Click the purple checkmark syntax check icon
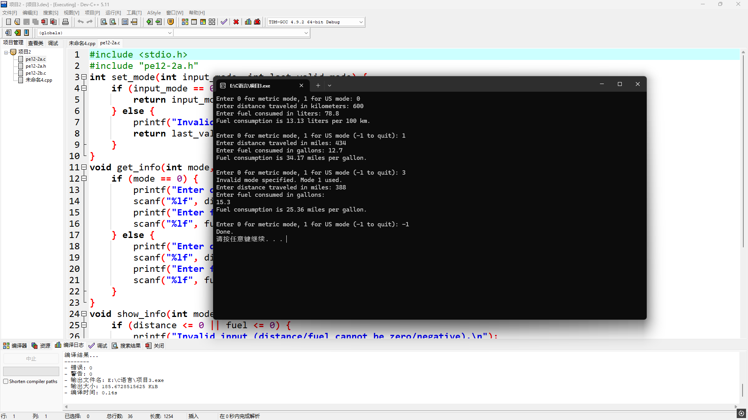 pos(224,22)
